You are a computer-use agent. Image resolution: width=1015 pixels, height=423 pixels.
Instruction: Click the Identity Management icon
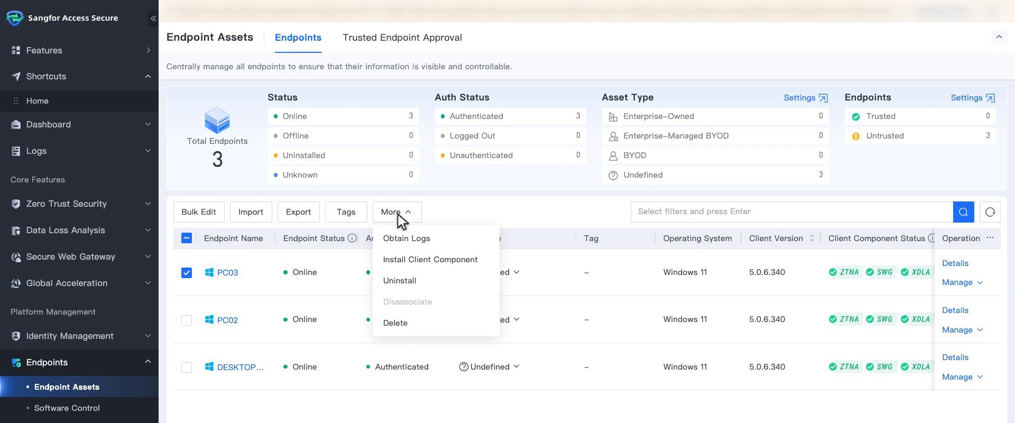16,336
